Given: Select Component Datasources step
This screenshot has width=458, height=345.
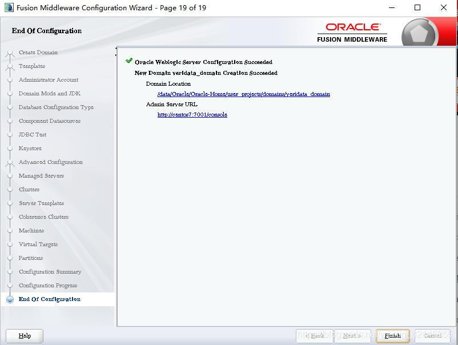Looking at the screenshot, I should point(49,121).
